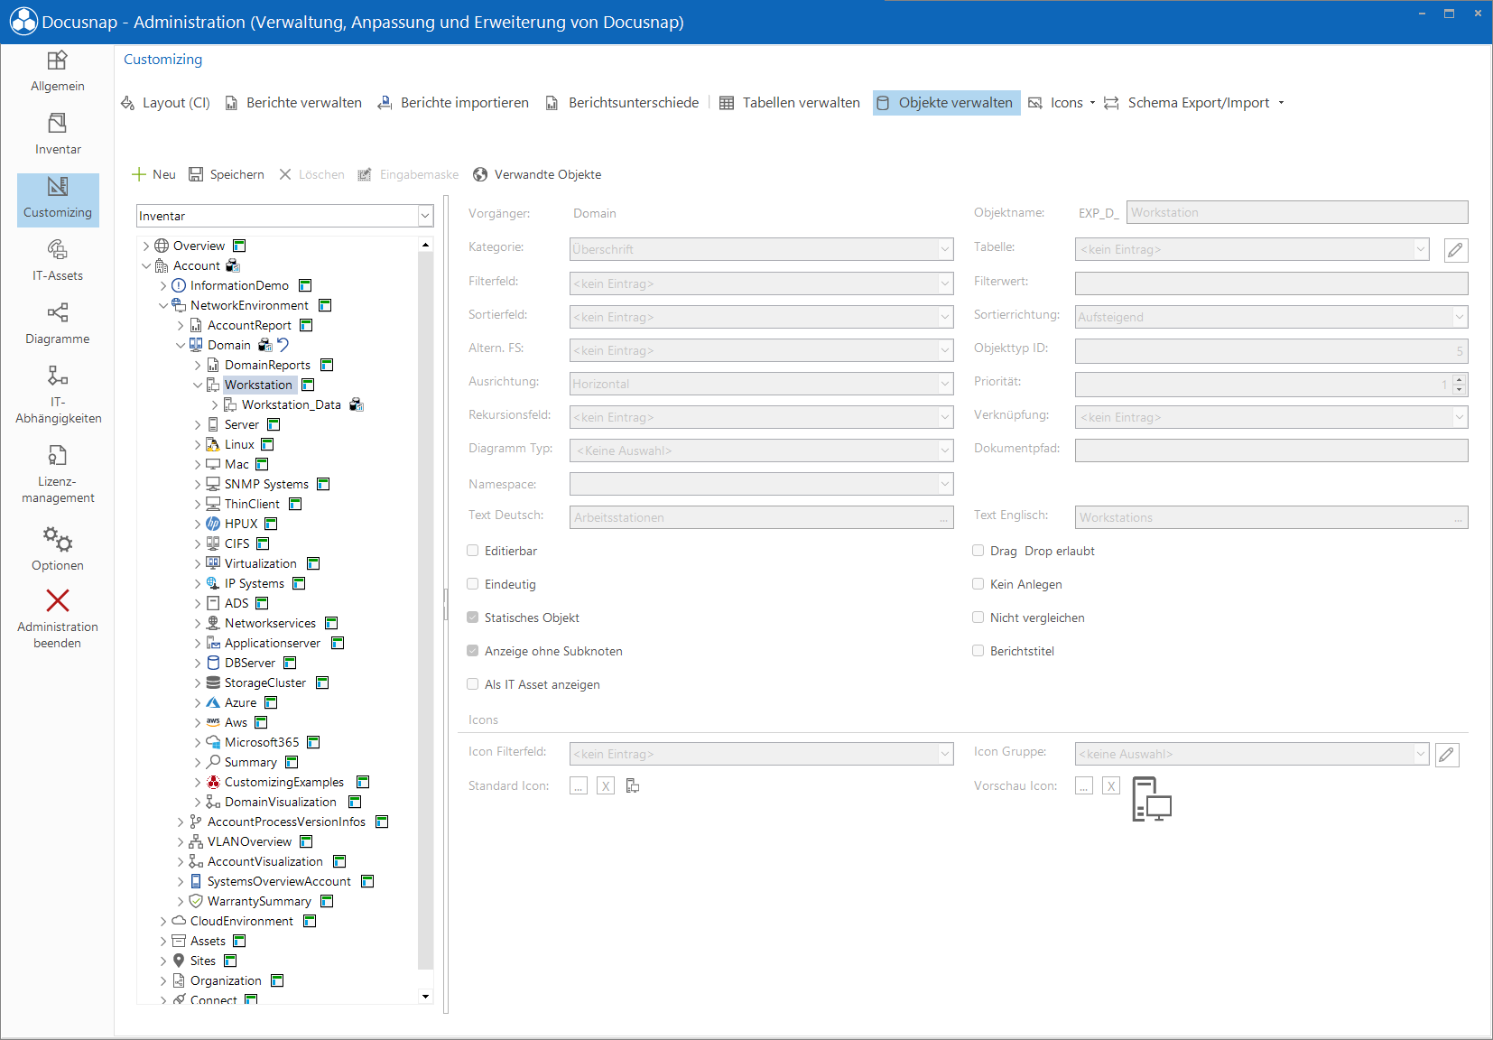
Task: Expand the Server tree node
Action: pos(198,424)
